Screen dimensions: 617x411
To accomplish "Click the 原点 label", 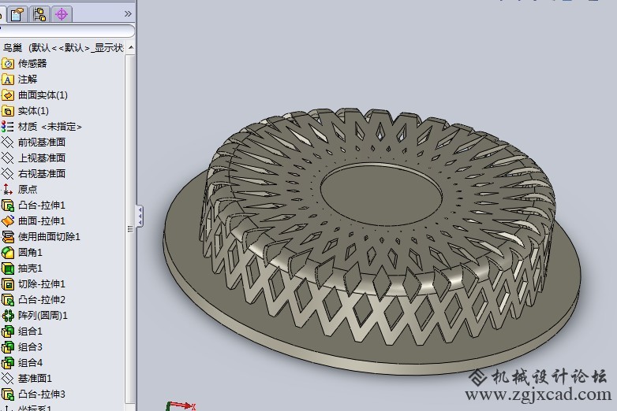I will [x=28, y=190].
